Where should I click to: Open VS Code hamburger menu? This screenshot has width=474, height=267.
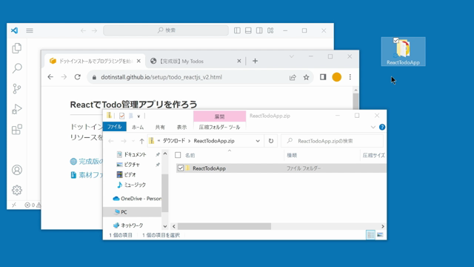click(x=30, y=30)
